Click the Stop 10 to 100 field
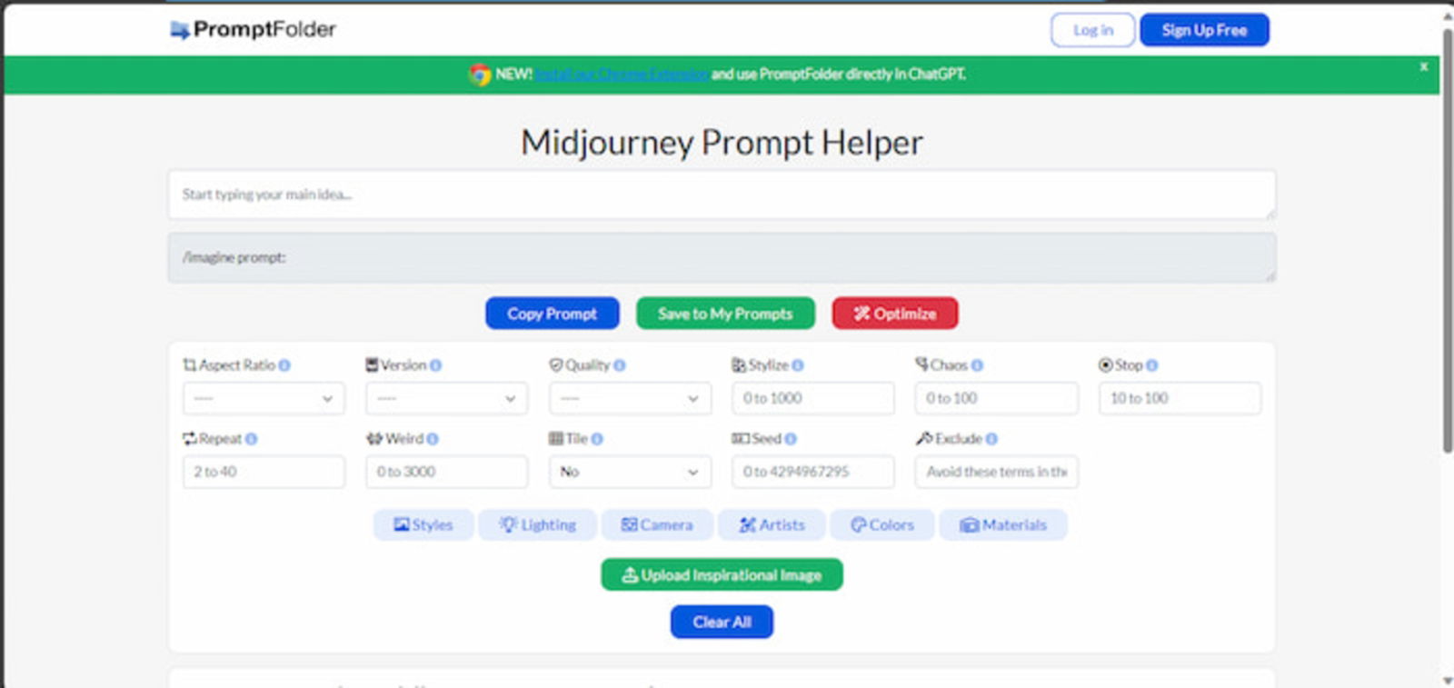Image resolution: width=1454 pixels, height=688 pixels. coord(1180,398)
